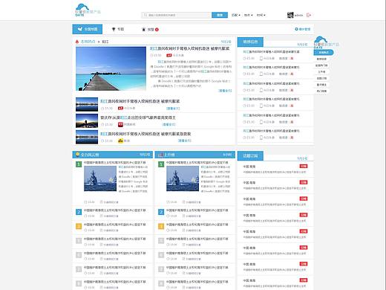Select the blue tab heading the upper right news panel
The width and height of the screenshot is (386, 290).
[250, 42]
